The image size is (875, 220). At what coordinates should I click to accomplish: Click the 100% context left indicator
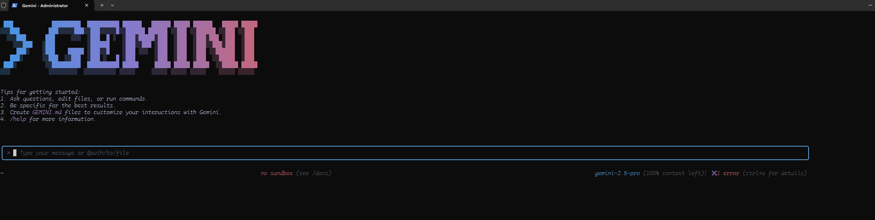tap(674, 173)
